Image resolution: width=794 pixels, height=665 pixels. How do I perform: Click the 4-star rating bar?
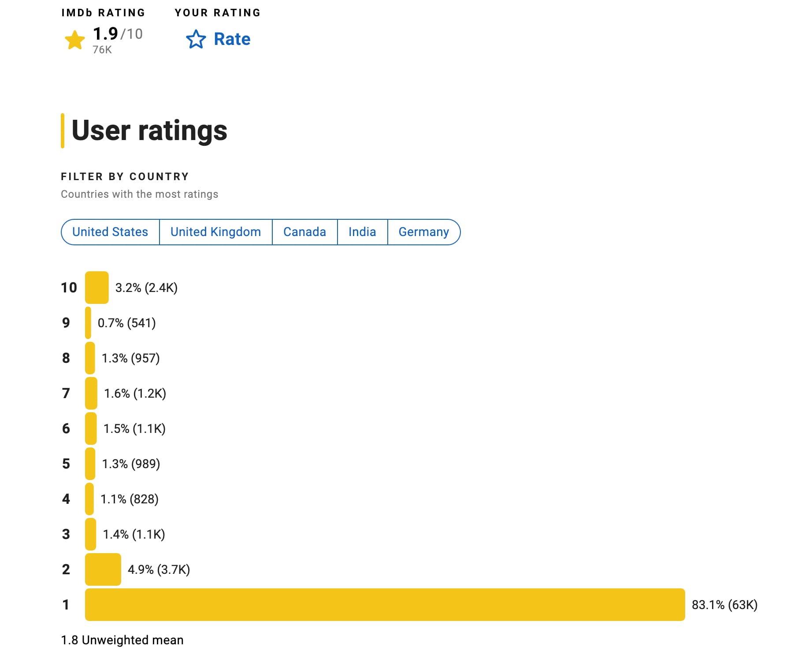tap(89, 499)
